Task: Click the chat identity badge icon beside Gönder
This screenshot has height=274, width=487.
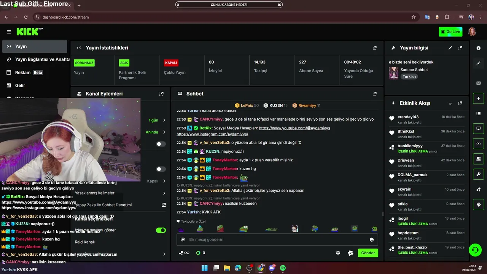Action: click(x=350, y=253)
